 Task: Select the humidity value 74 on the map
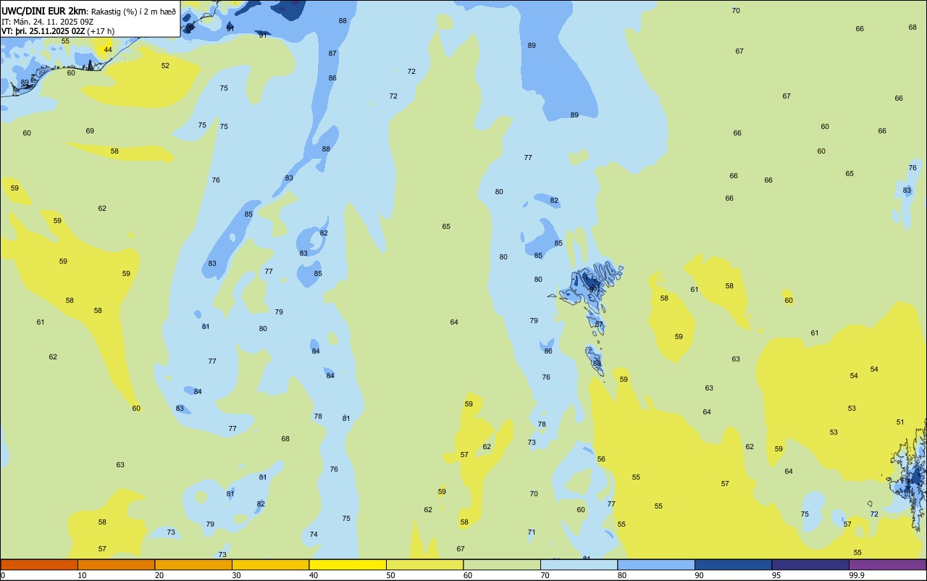coord(314,535)
